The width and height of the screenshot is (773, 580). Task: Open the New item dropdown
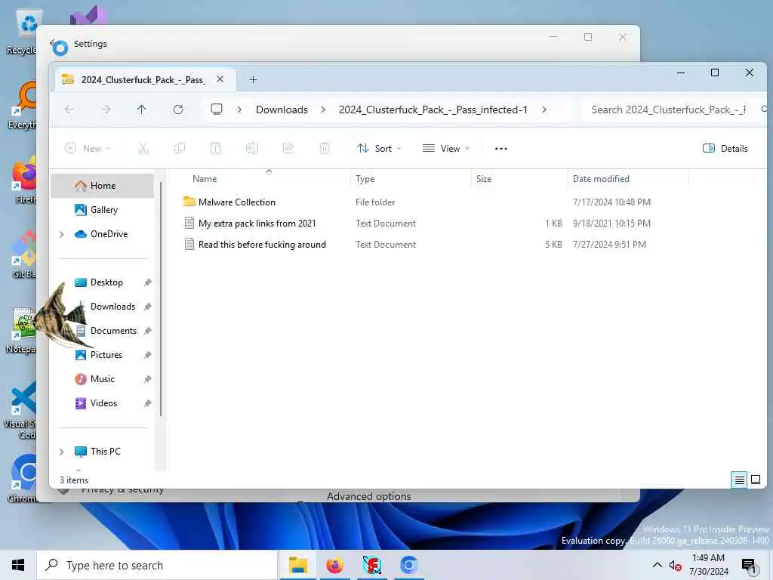[88, 149]
